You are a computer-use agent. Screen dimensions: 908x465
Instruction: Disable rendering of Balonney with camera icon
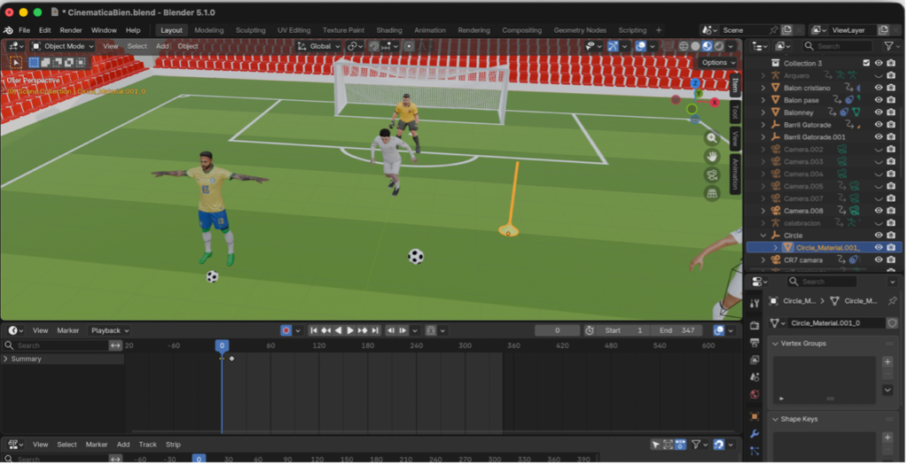892,112
